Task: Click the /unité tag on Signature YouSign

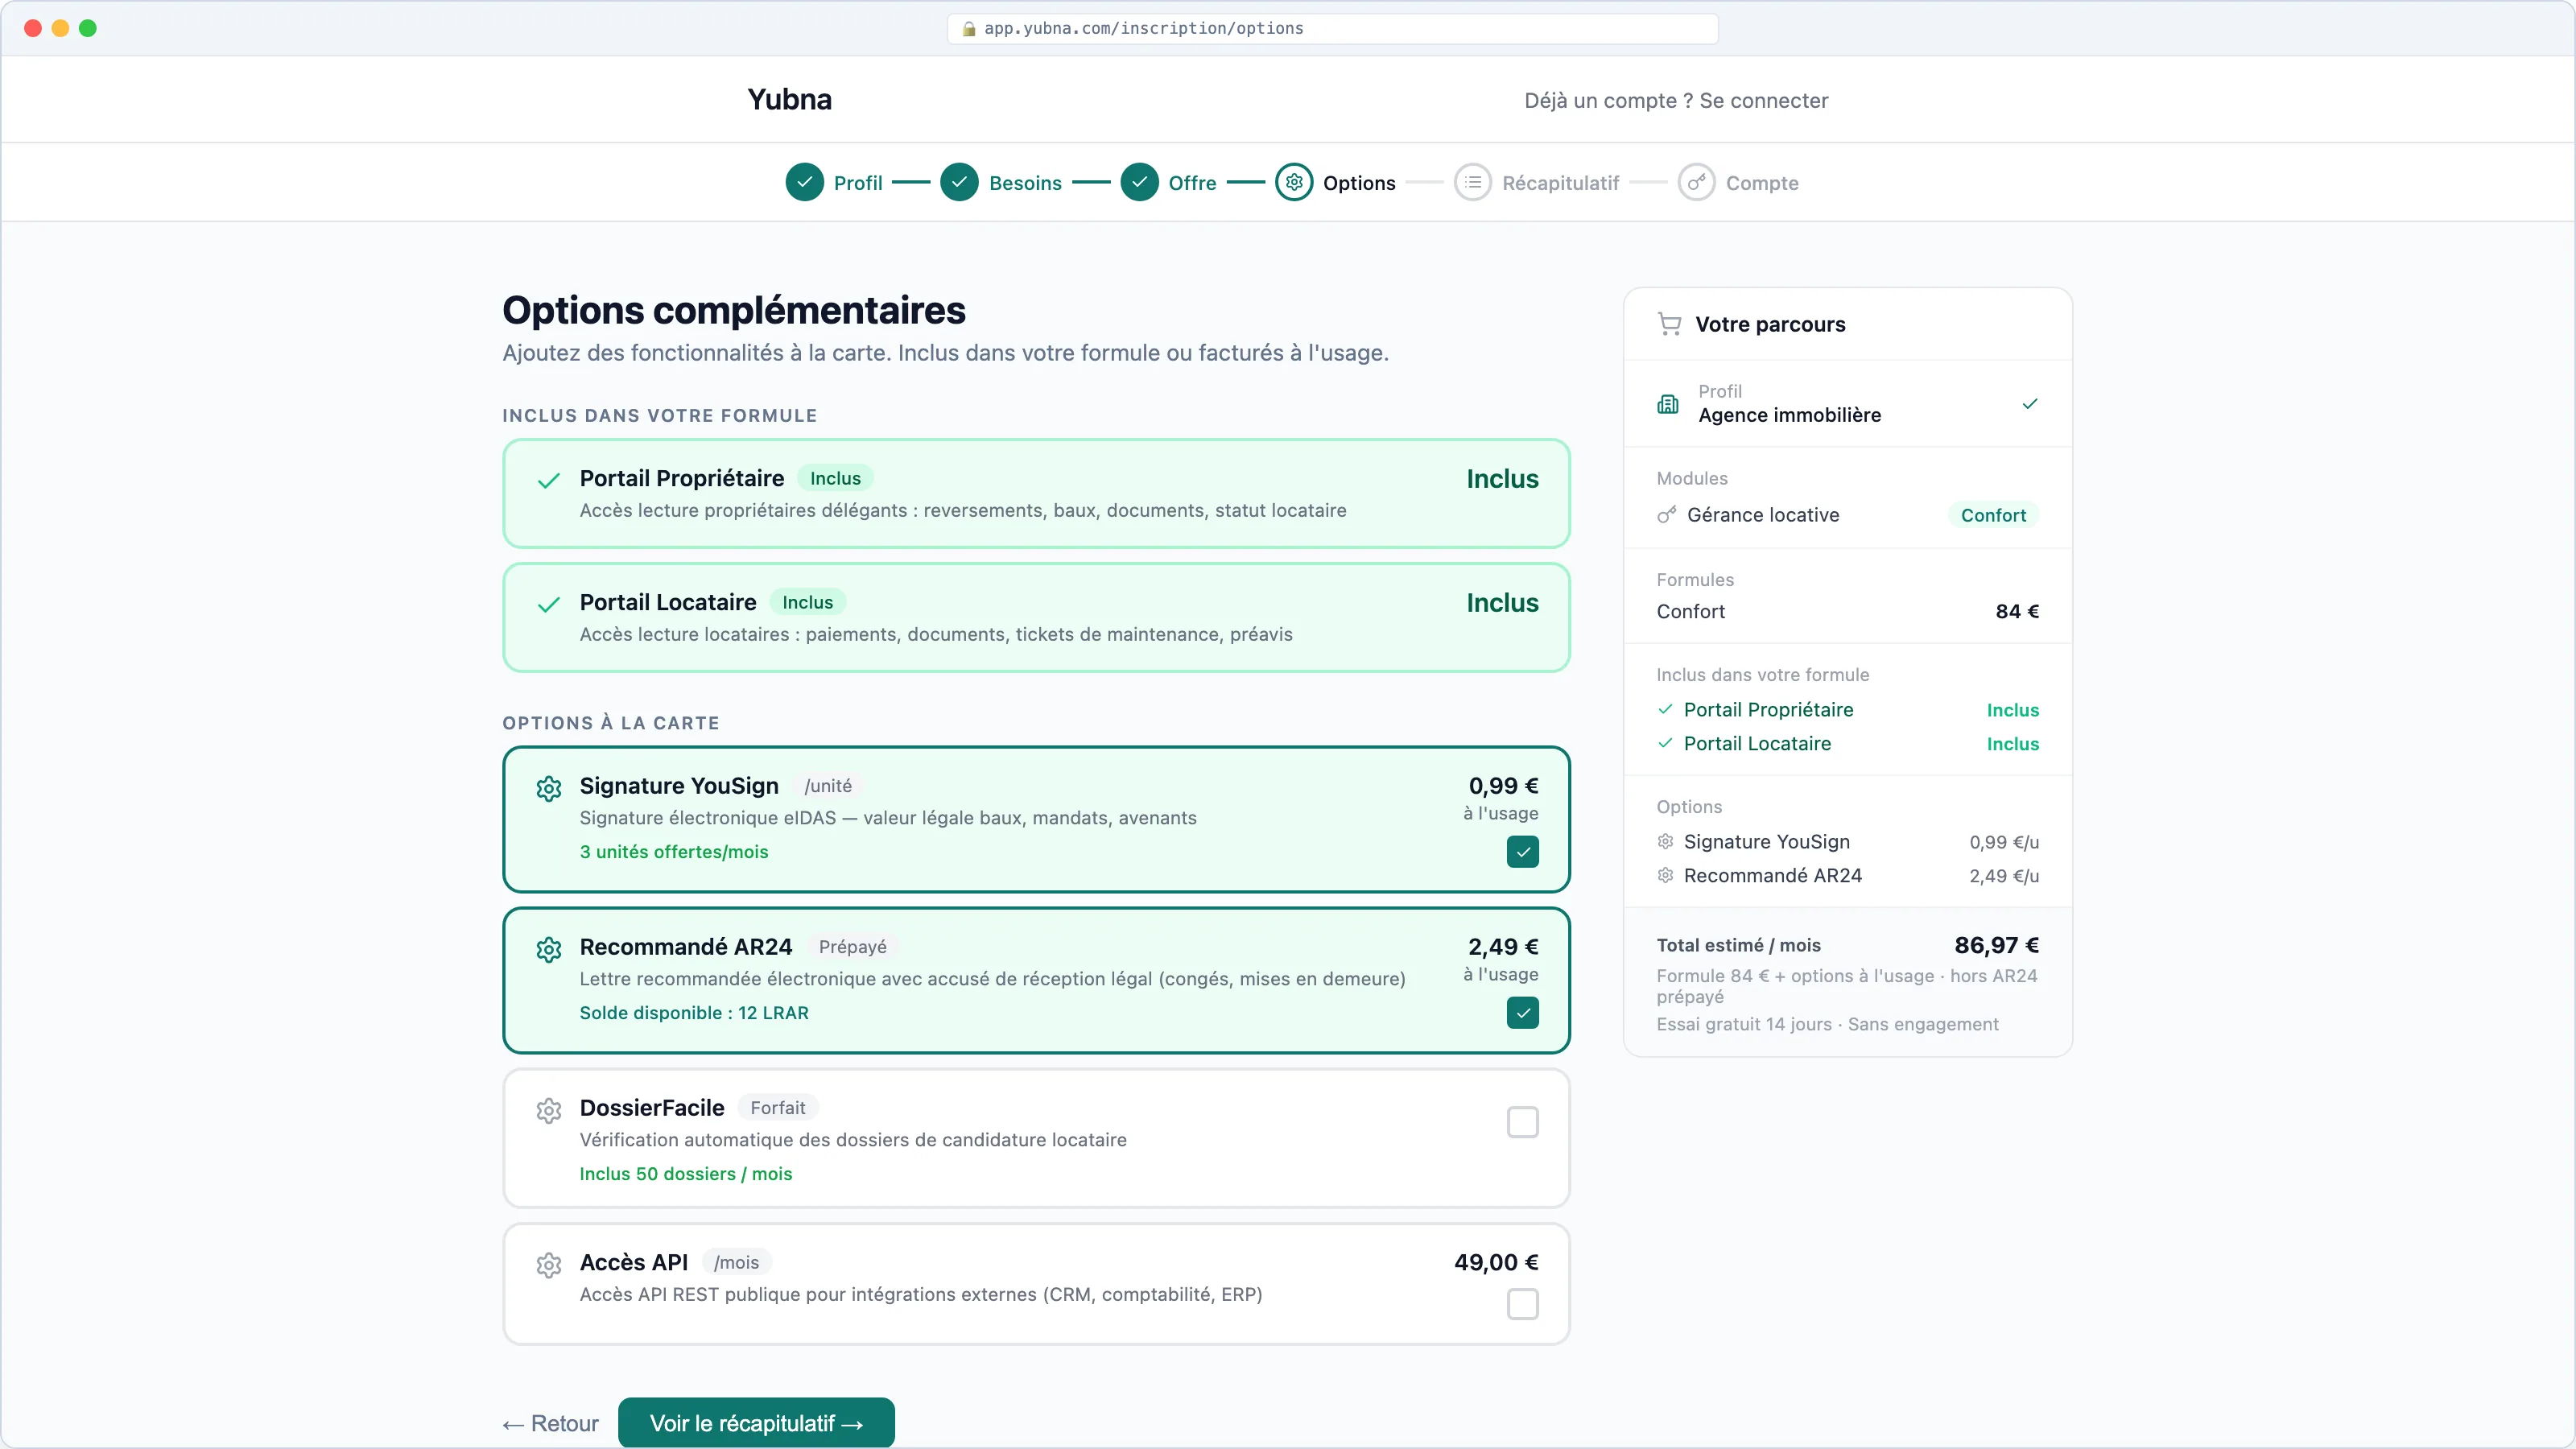Action: pyautogui.click(x=827, y=785)
